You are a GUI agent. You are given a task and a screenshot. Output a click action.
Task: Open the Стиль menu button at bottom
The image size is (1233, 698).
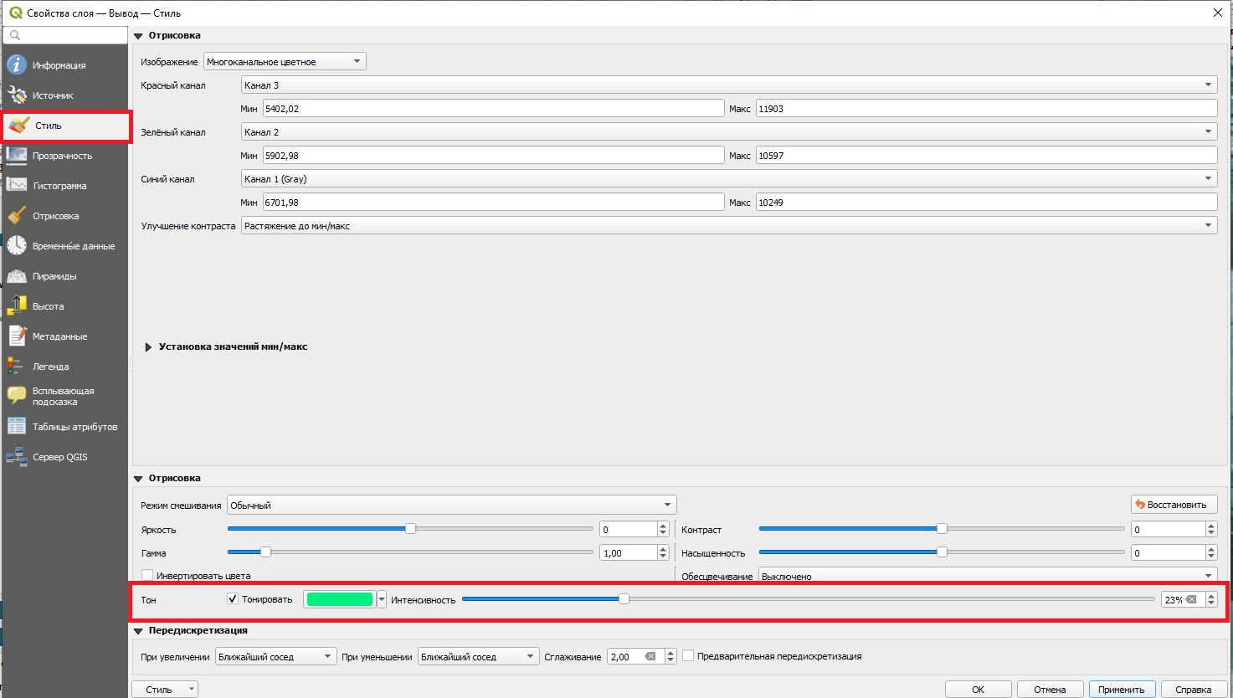click(165, 689)
